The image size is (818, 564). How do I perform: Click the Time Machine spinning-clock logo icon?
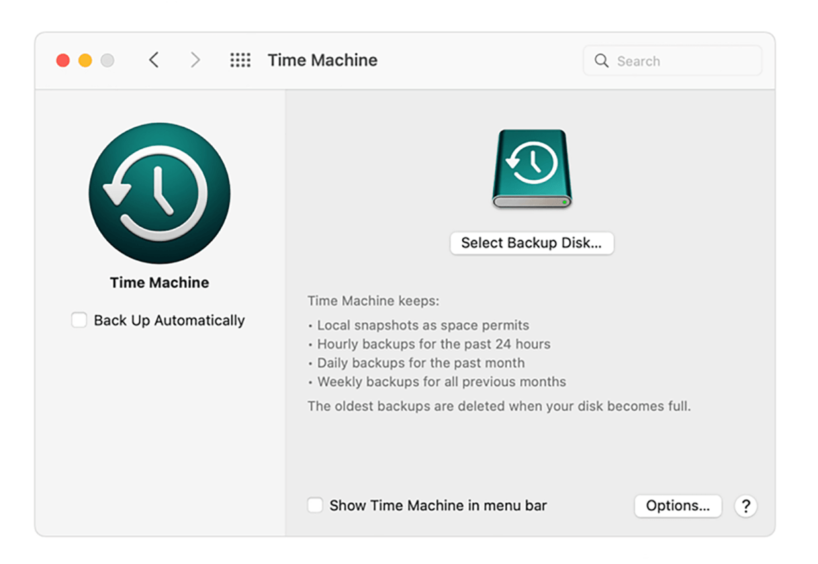click(159, 193)
